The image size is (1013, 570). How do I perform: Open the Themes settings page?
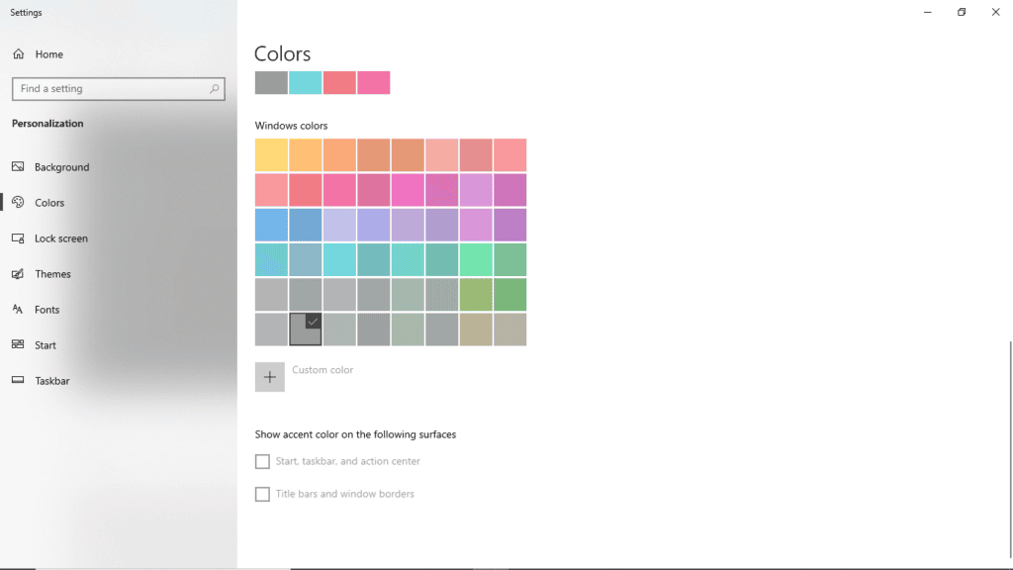(x=52, y=274)
